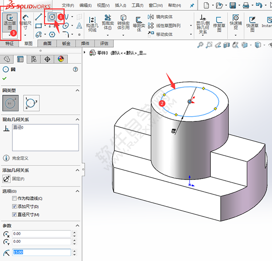Click the Fix (固定) relation button
The height and width of the screenshot is (261, 272).
(6, 179)
